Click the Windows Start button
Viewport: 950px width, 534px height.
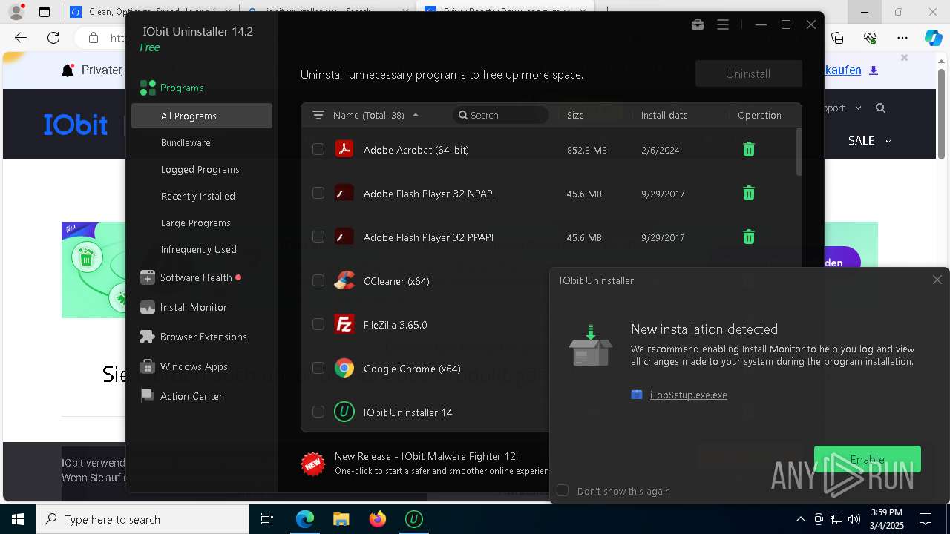point(18,519)
